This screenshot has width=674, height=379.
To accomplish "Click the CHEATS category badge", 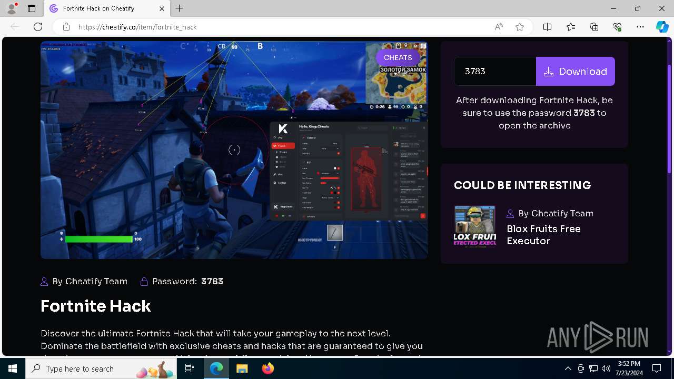I will coord(398,57).
